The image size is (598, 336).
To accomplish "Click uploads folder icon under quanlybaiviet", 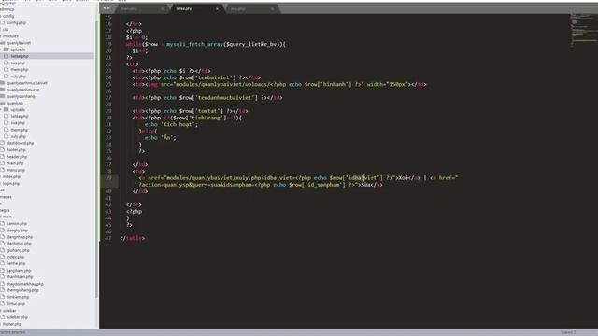I will [x=7, y=49].
